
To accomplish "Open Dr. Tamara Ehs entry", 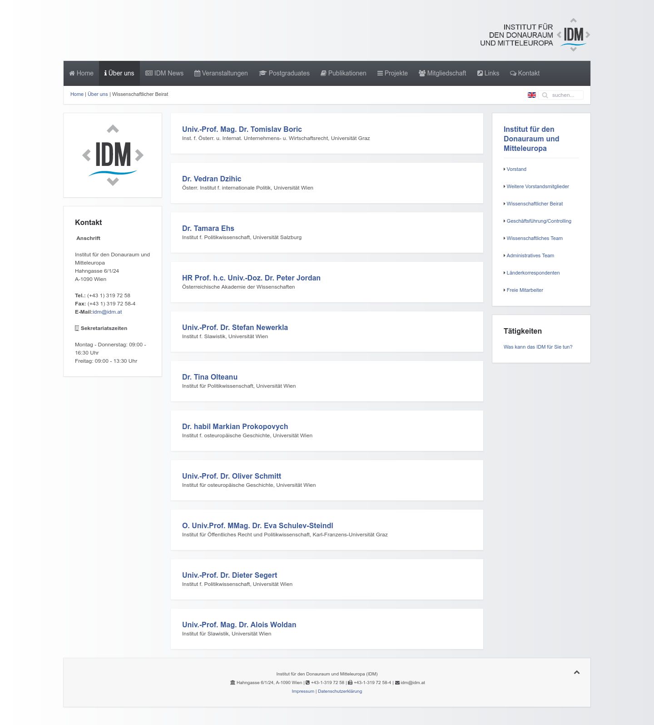I will pos(208,228).
